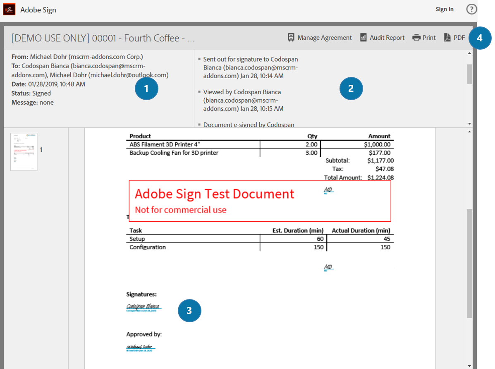Image resolution: width=495 pixels, height=369 pixels.
Task: Click the Manage Agreement clipboard icon
Action: pos(291,38)
